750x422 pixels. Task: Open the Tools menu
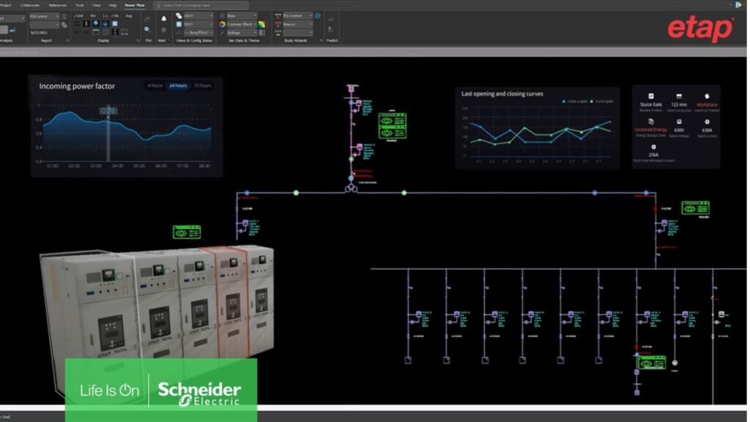click(x=79, y=4)
